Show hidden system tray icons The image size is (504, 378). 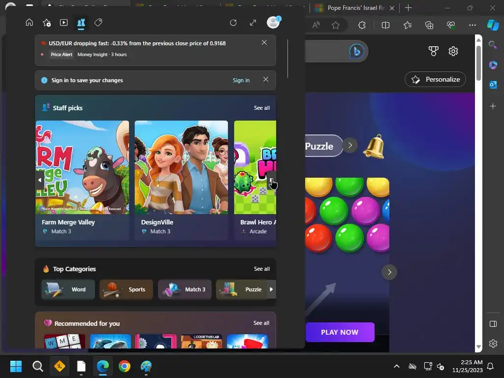[x=397, y=366]
